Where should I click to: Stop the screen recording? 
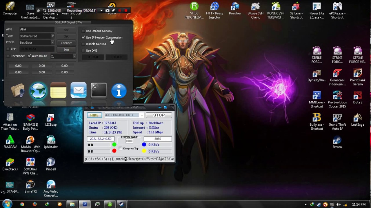[126, 10]
